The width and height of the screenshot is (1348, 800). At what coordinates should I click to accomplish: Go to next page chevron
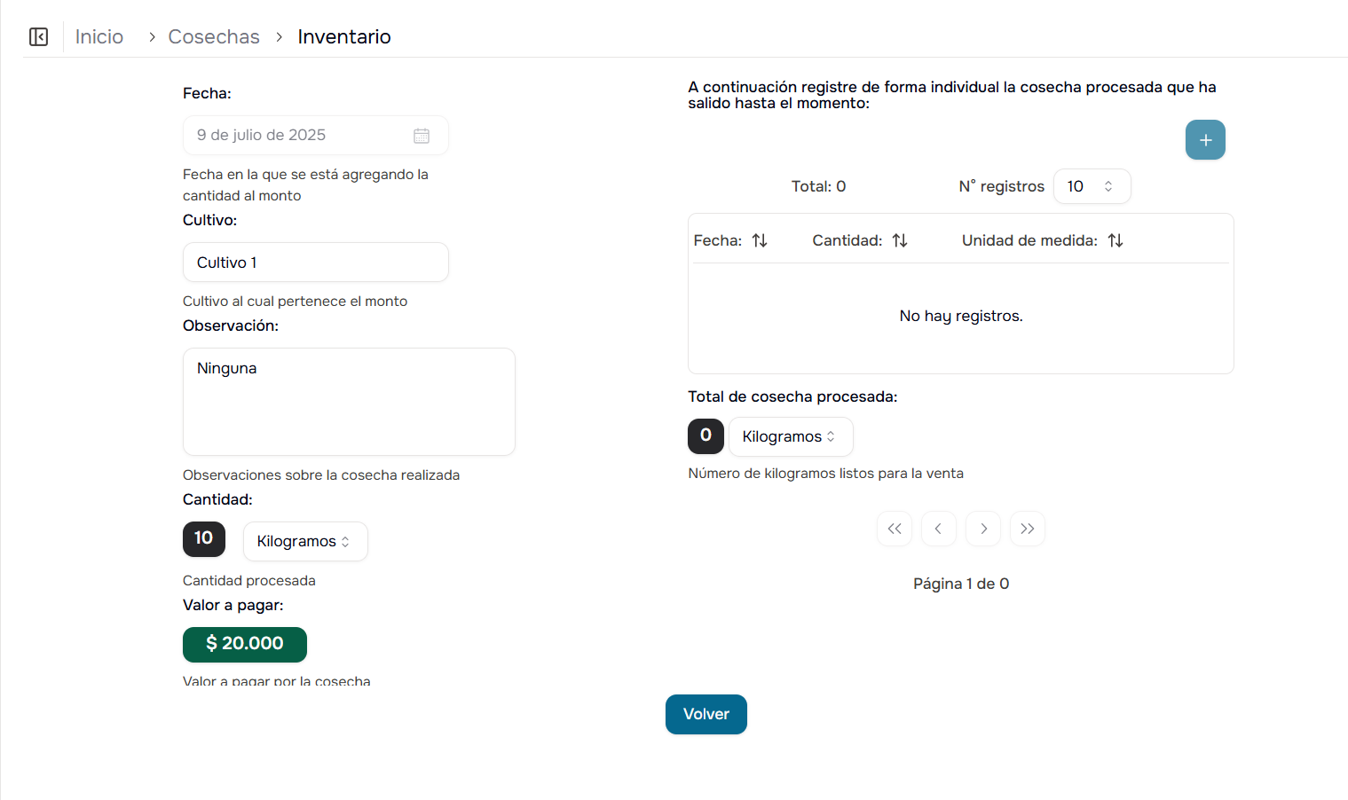click(982, 529)
